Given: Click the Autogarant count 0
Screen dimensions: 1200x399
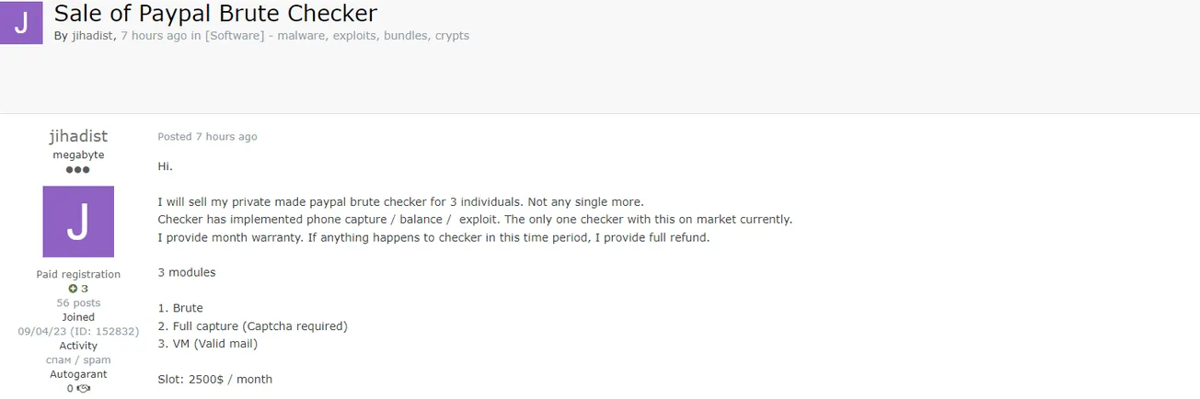Looking at the screenshot, I should tap(70, 389).
